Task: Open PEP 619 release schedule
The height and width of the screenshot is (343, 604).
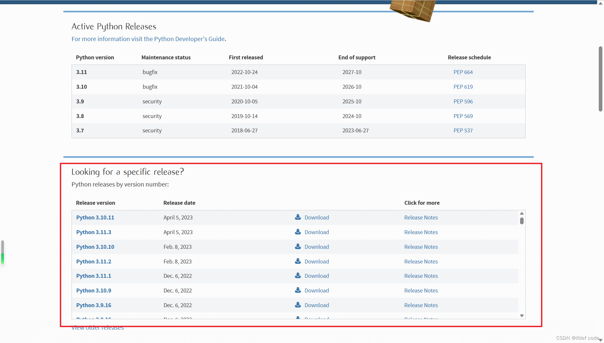Action: [463, 87]
